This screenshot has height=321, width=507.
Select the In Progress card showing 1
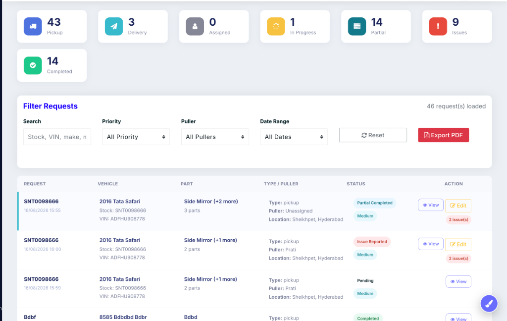(295, 26)
